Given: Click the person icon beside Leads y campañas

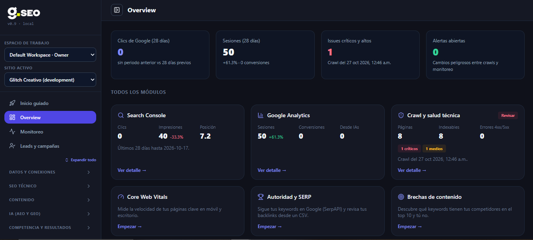Looking at the screenshot, I should coord(12,146).
